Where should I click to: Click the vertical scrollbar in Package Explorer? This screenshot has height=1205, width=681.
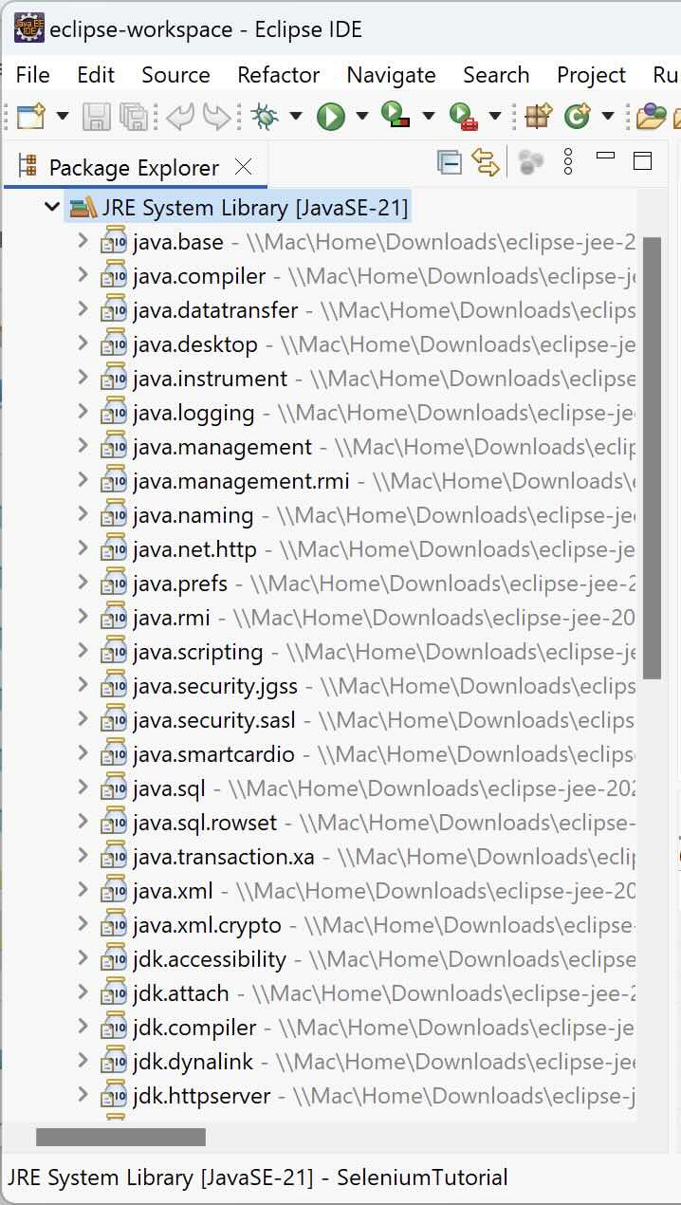[652, 457]
